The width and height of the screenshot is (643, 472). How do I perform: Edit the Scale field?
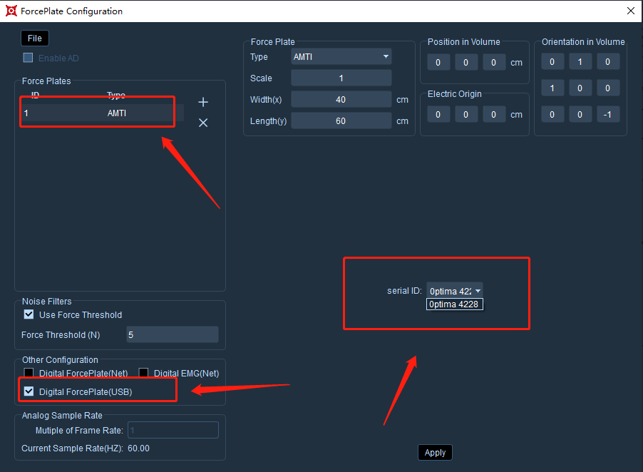(341, 78)
